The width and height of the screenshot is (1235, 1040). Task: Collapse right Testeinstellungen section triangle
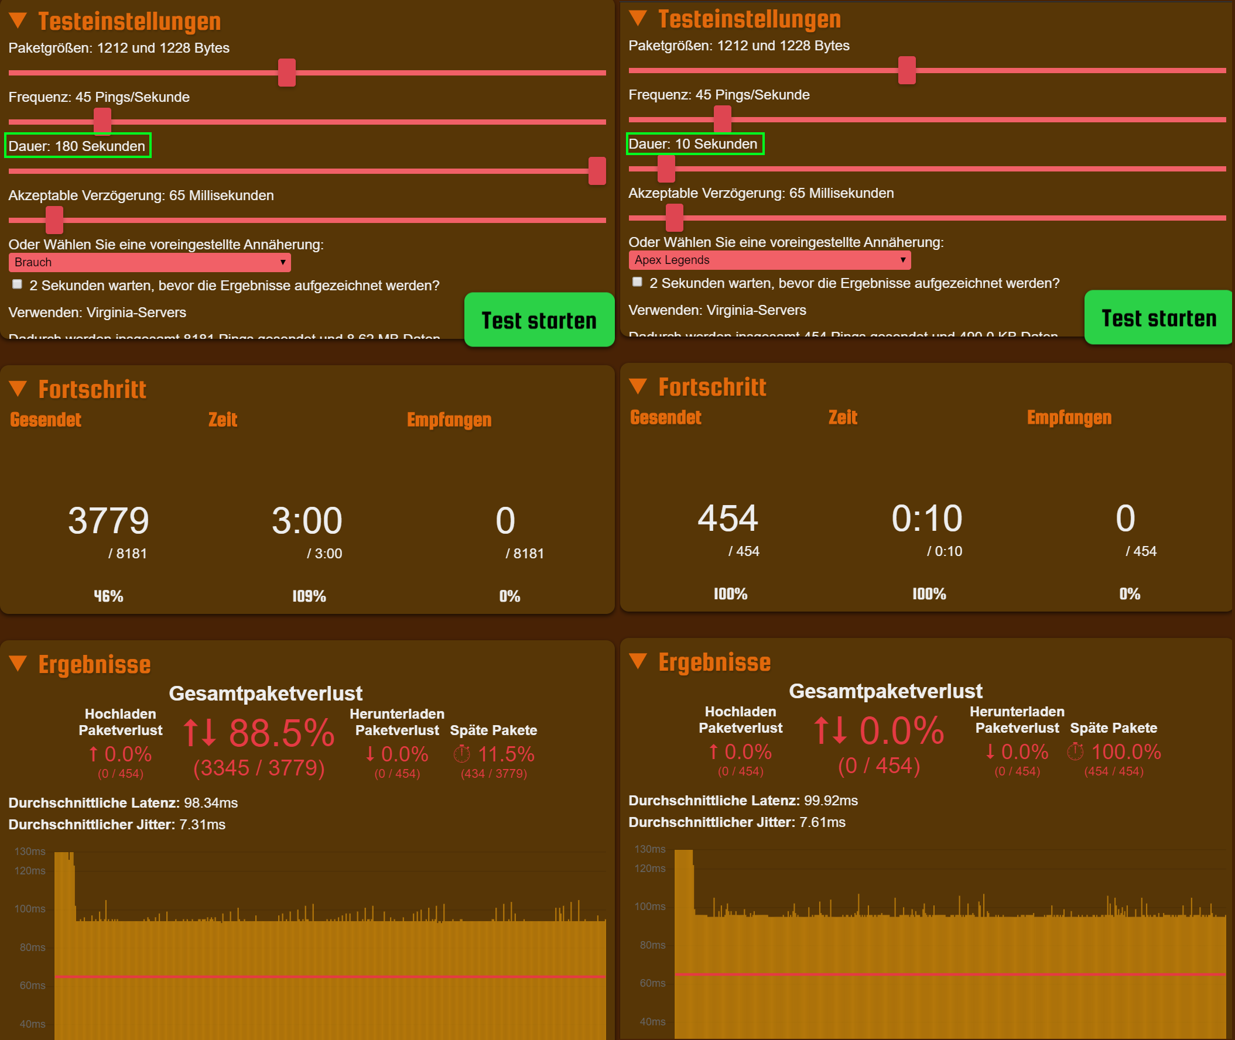pos(638,18)
